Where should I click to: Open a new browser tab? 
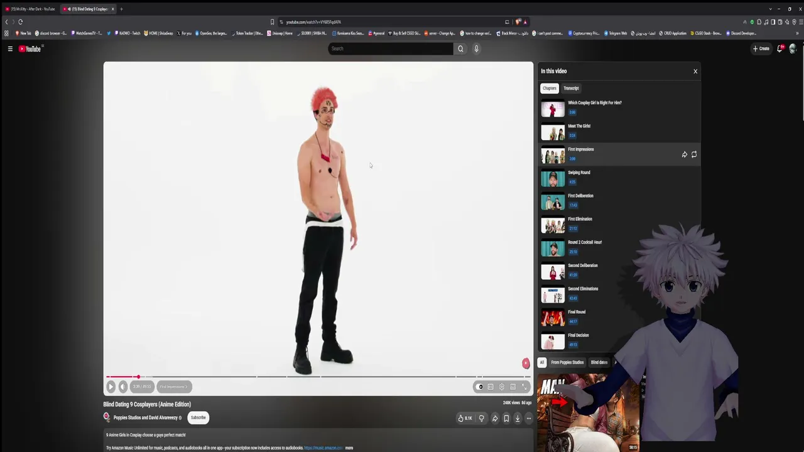tap(121, 9)
